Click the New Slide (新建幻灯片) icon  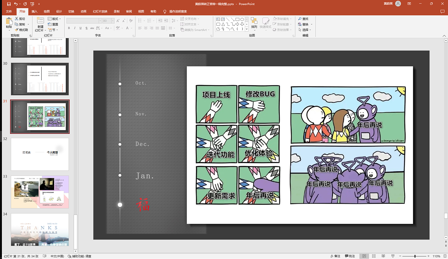pyautogui.click(x=40, y=21)
